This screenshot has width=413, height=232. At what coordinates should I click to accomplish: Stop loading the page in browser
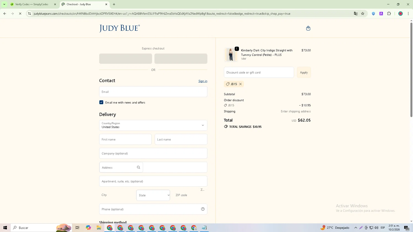tap(20, 13)
